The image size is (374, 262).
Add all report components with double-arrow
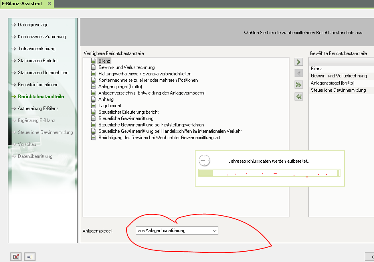click(298, 85)
